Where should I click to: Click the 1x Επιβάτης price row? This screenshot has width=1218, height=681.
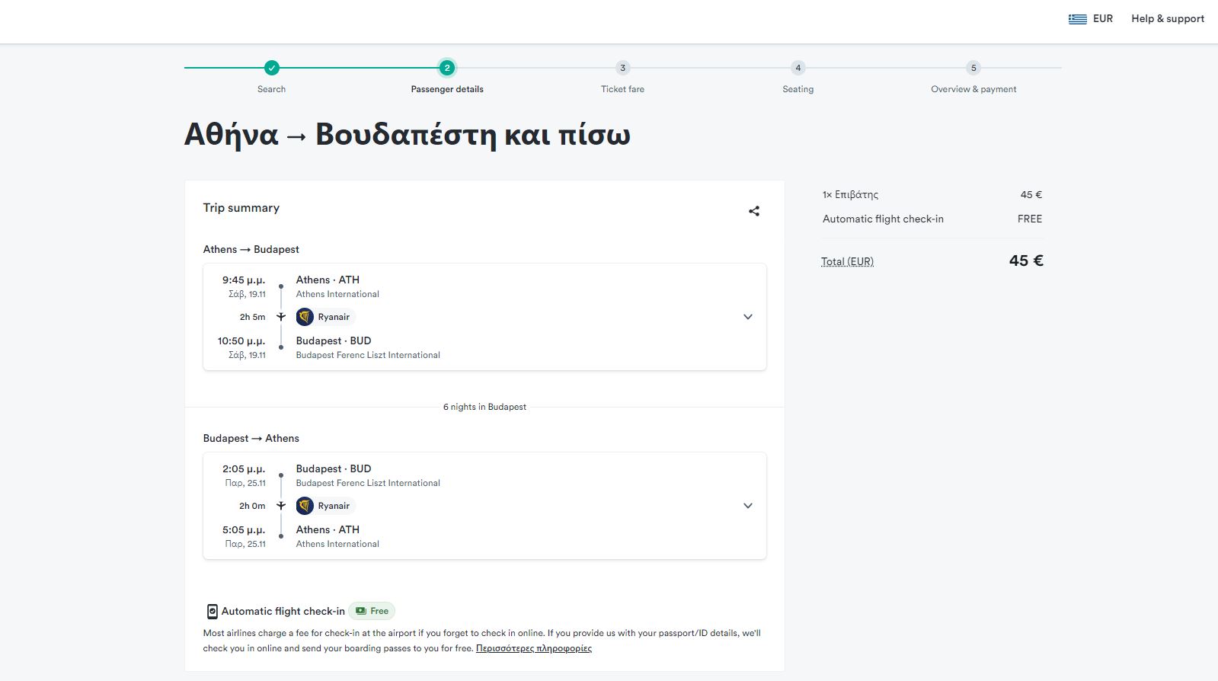(932, 195)
